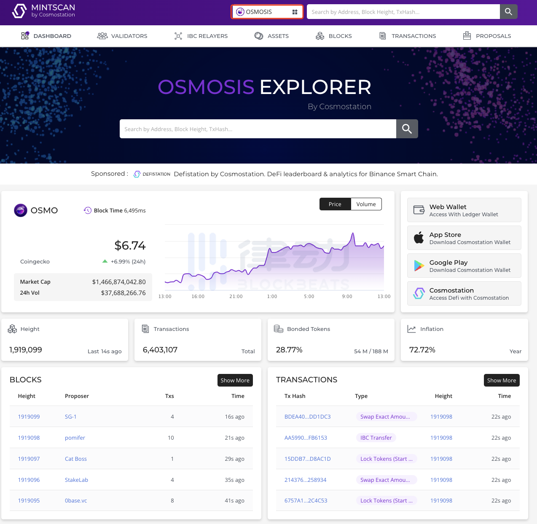Click inflation value 72.72%
This screenshot has width=537, height=524.
(x=422, y=350)
